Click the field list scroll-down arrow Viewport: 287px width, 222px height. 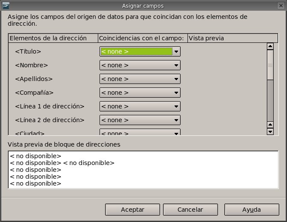[x=270, y=132]
